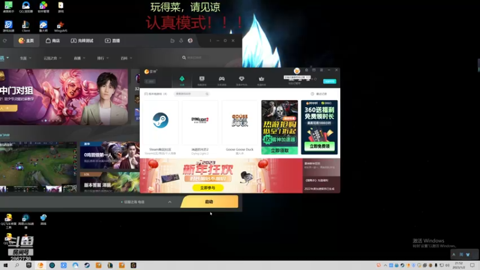The height and width of the screenshot is (270, 480).
Task: Click the 启动 launch button
Action: tap(209, 202)
